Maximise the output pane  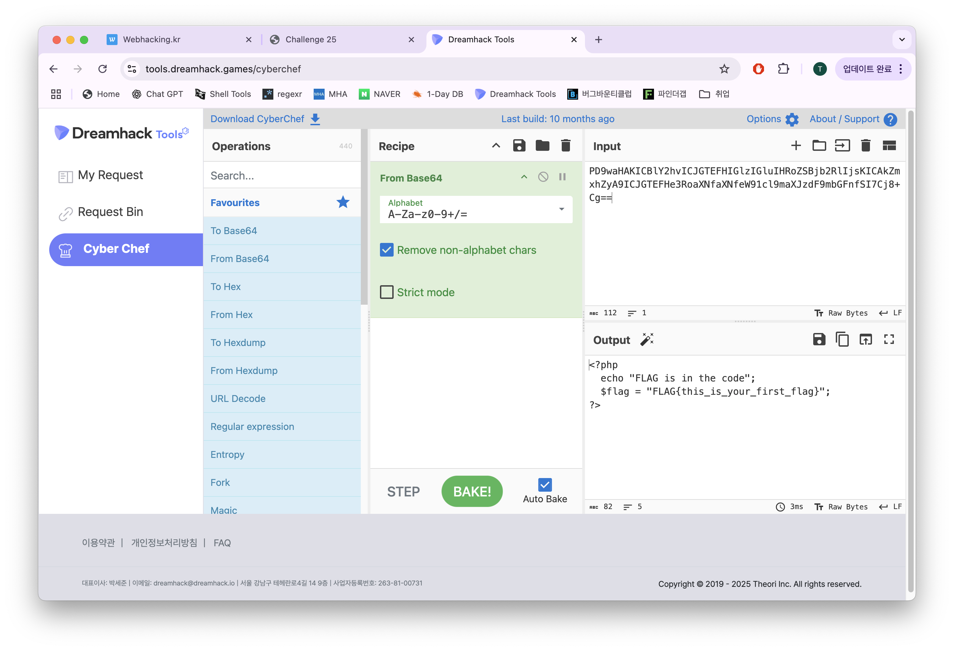889,339
